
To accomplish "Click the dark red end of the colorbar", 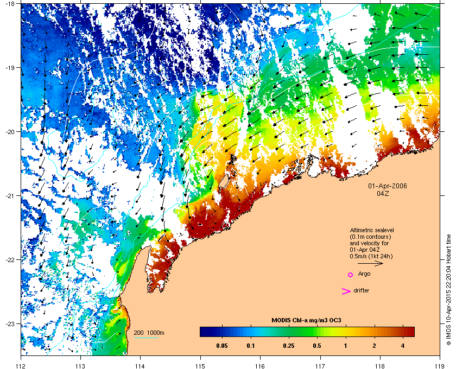I will 409,332.
